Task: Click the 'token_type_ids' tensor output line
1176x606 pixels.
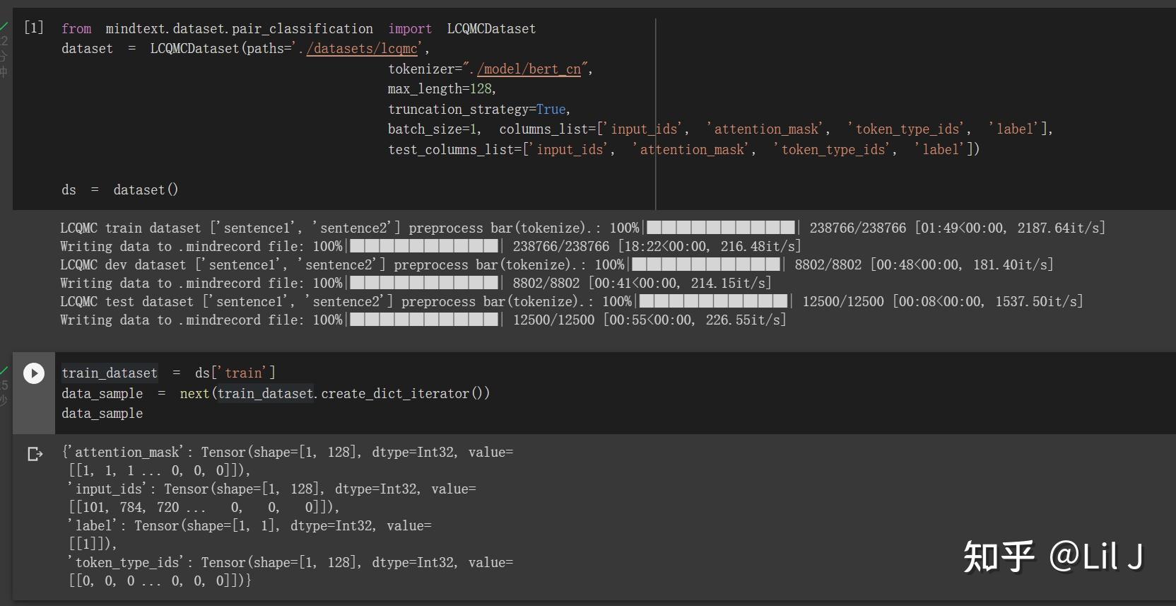Action: pyautogui.click(x=290, y=563)
